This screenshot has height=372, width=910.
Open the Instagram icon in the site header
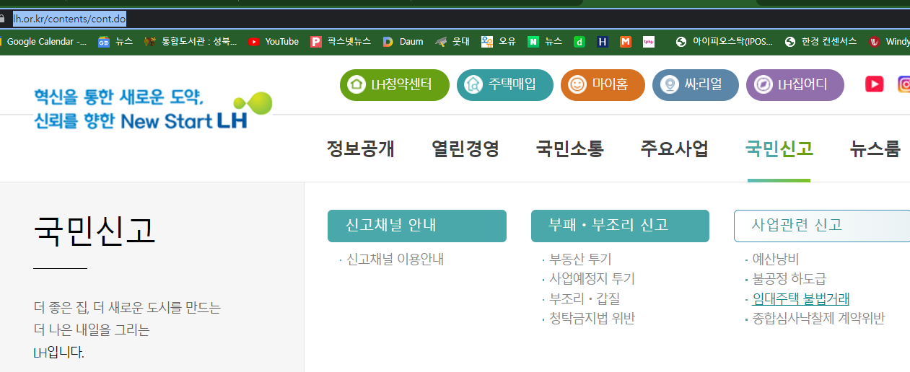(904, 84)
